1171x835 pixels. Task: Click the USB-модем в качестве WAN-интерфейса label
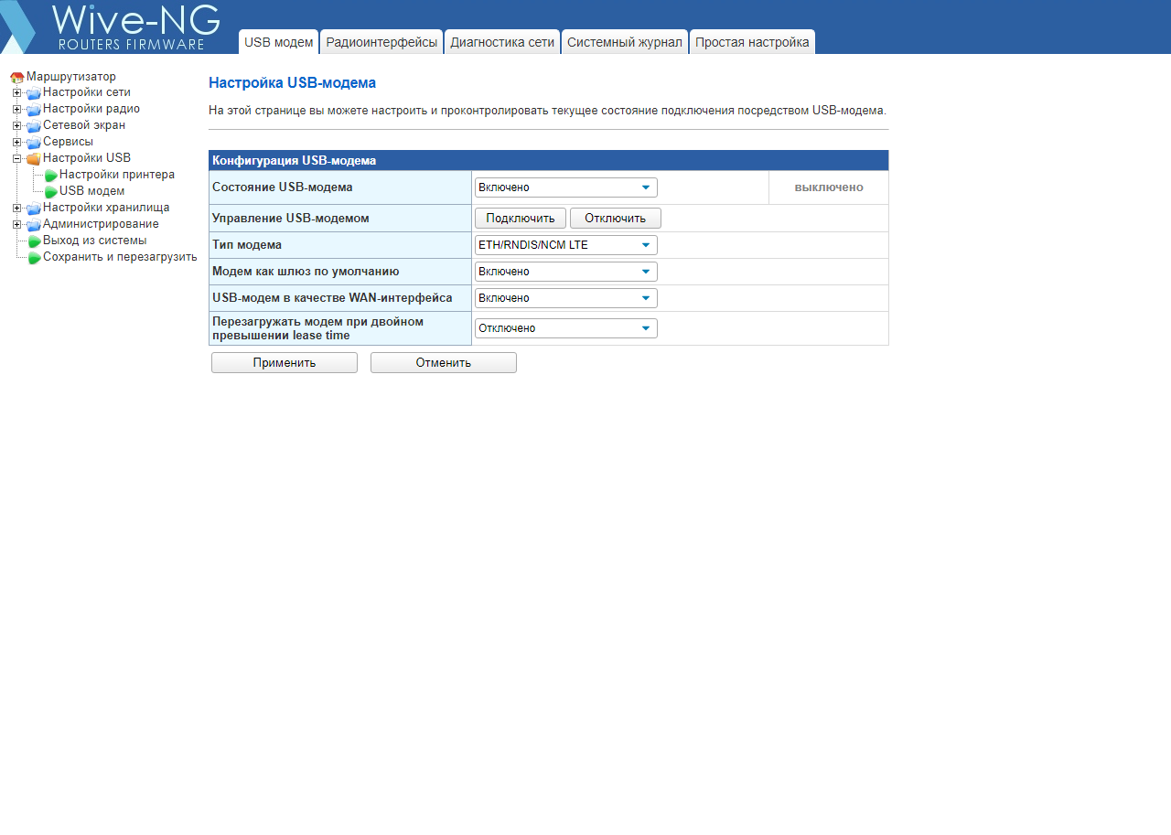[332, 298]
